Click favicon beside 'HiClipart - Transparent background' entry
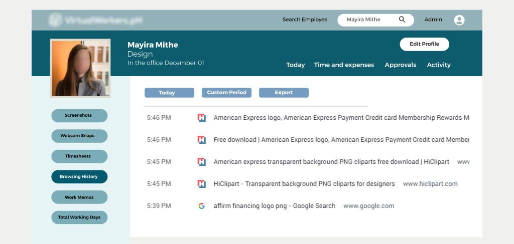Image resolution: width=514 pixels, height=244 pixels. [201, 184]
